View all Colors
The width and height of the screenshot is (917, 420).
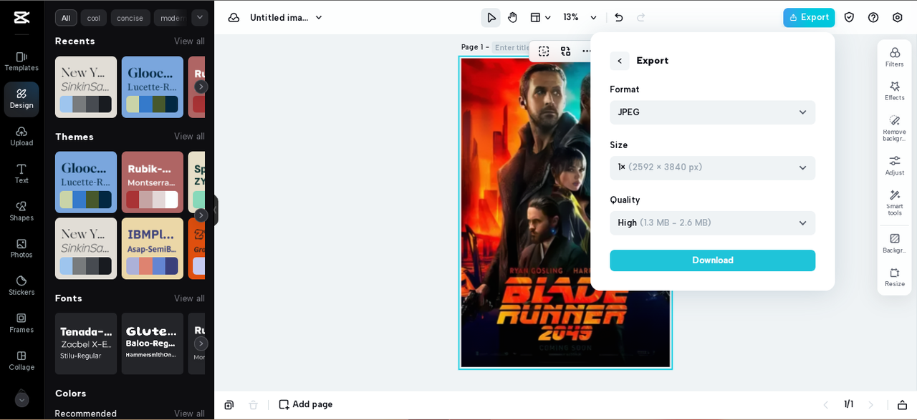(189, 414)
